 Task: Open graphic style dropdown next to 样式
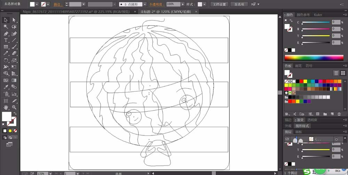click(x=204, y=4)
